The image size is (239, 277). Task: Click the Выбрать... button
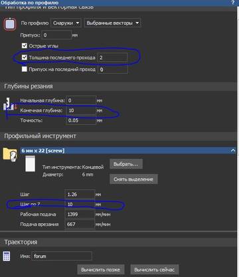coord(126,164)
